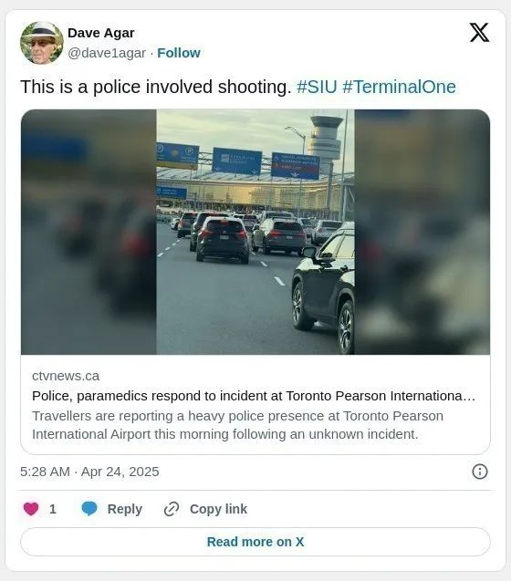Click the chain link copy icon

172,509
